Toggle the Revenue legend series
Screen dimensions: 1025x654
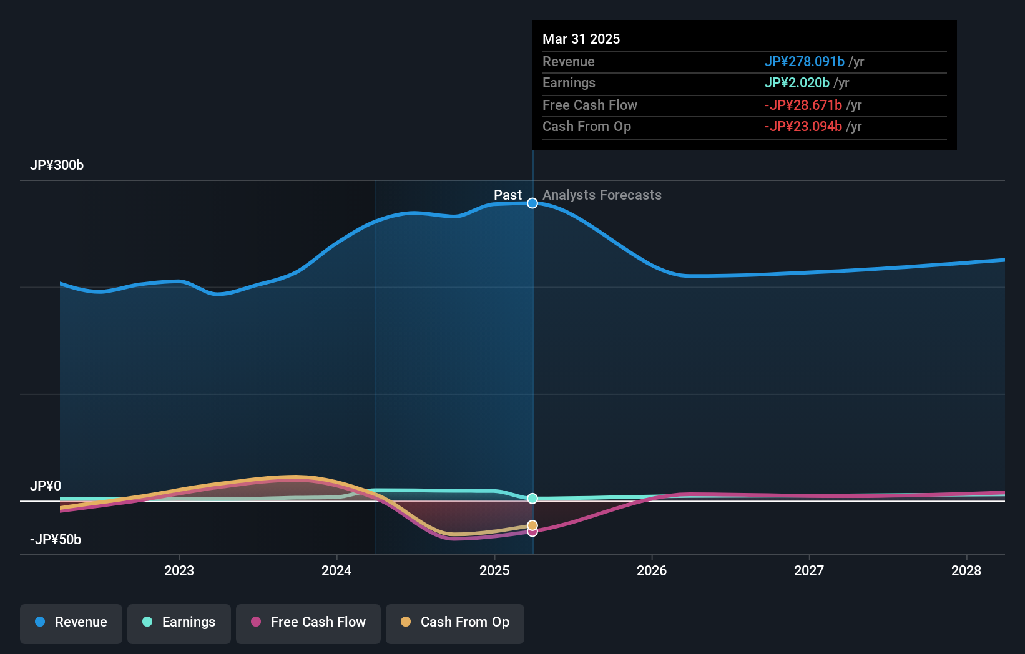tap(71, 623)
